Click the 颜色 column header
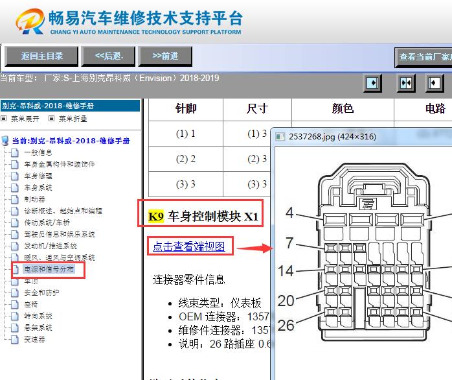The width and height of the screenshot is (452, 380). (343, 109)
